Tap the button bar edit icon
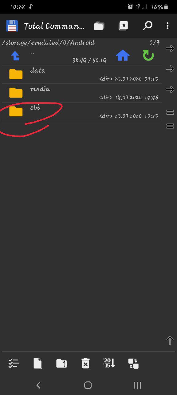Viewport: 177px width, 395px height. 133,363
